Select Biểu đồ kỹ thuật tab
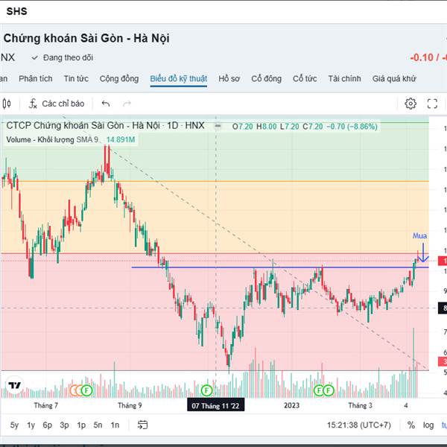The width and height of the screenshot is (447, 447). click(179, 79)
